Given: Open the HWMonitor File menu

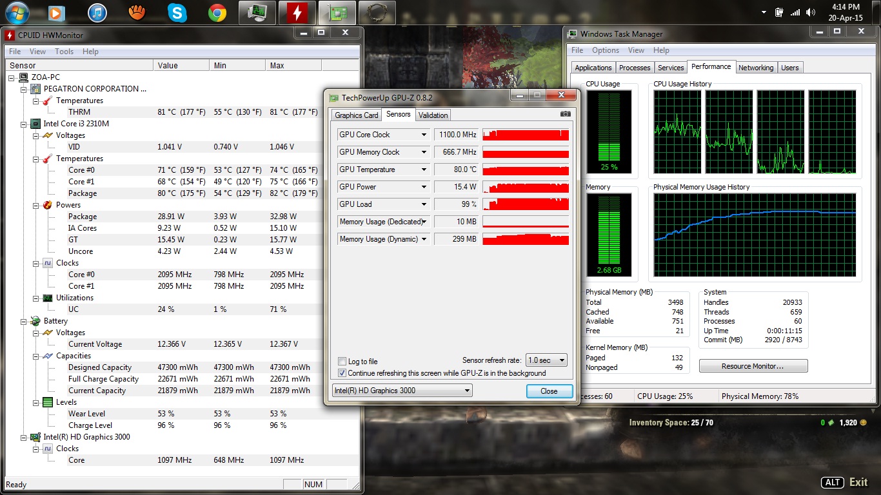Looking at the screenshot, I should point(15,52).
